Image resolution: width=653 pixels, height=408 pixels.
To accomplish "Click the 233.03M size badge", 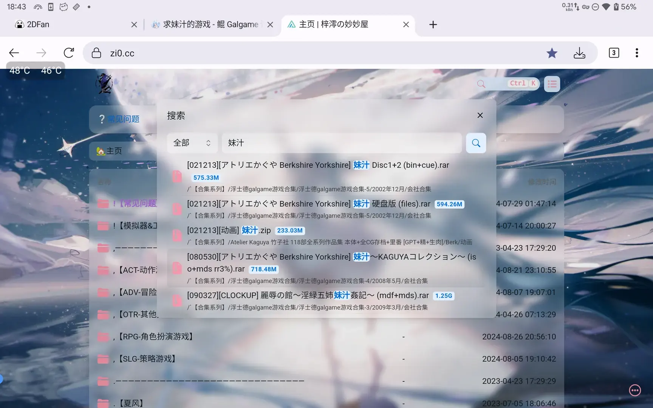I will pyautogui.click(x=290, y=230).
